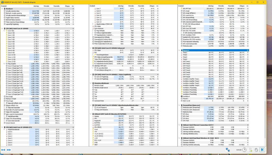Click the expand-columns double arrow icon
The height and width of the screenshot is (155, 272).
pyautogui.click(x=3, y=150)
